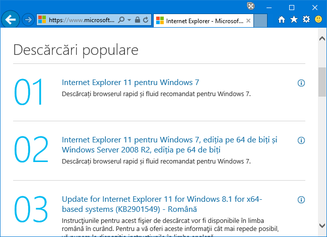
Task: Show info for download item 03
Action: click(x=301, y=200)
